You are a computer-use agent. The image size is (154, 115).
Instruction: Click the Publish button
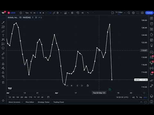(149, 13)
